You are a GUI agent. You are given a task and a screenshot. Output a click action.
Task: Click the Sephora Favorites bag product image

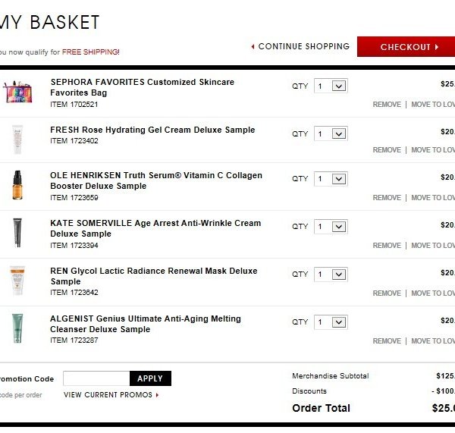17,93
